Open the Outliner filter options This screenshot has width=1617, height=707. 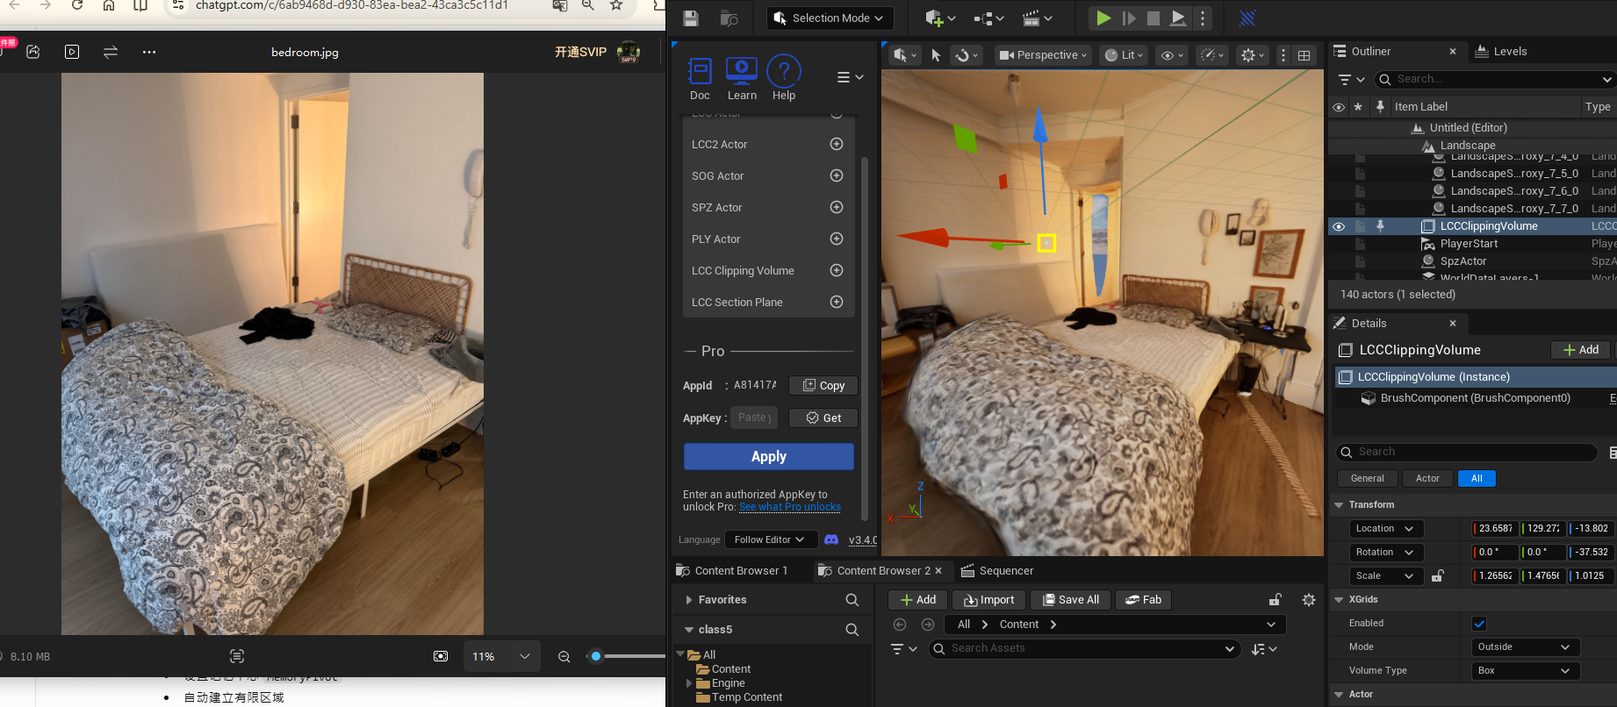coord(1350,79)
